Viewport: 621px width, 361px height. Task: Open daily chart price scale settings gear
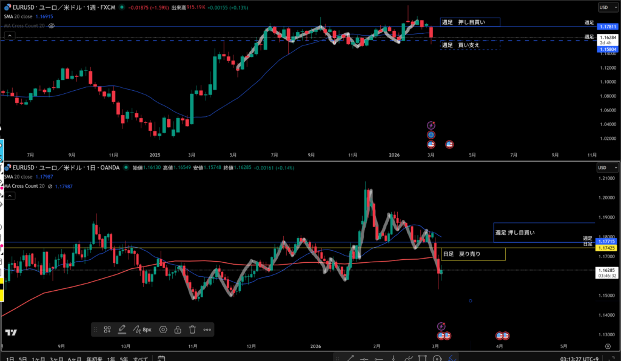(607, 346)
